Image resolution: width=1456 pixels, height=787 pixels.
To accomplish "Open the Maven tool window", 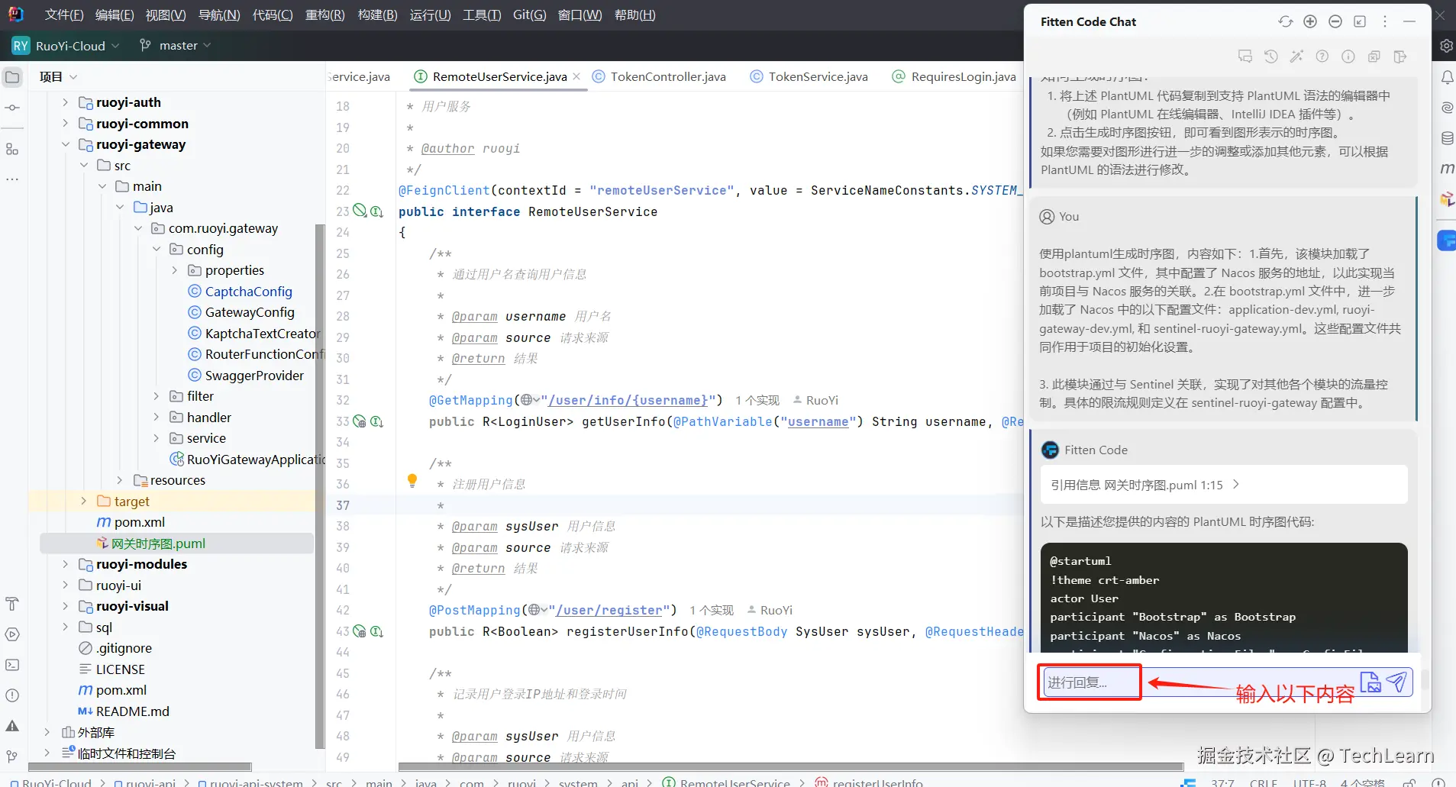I will (1447, 169).
